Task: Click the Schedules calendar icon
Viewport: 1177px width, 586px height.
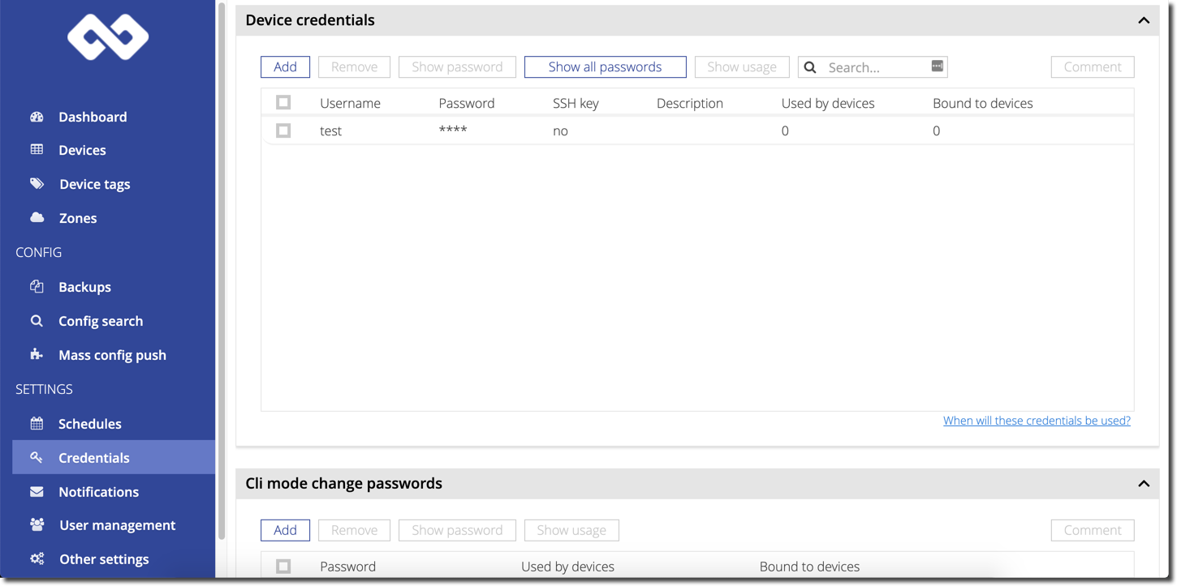Action: pos(37,424)
